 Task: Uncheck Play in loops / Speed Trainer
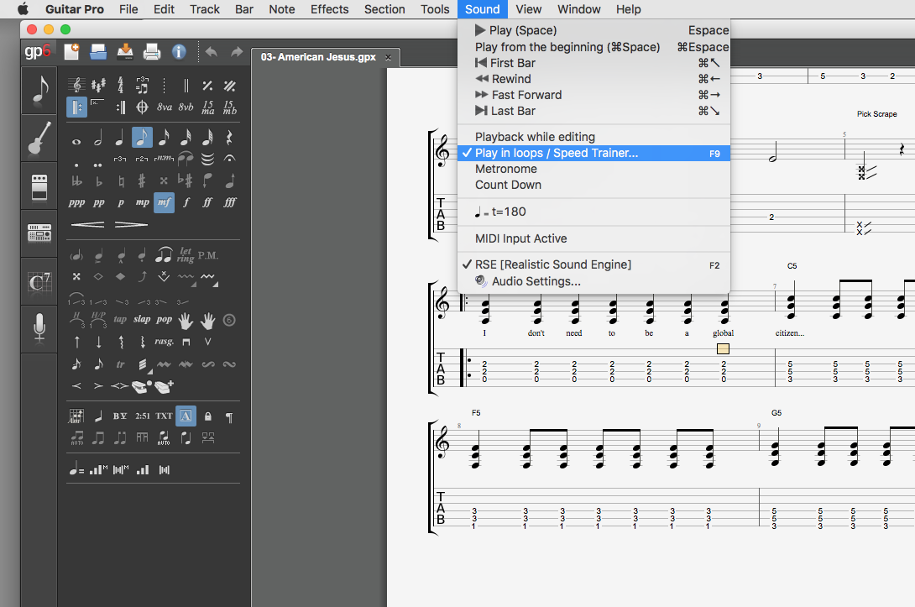(x=593, y=153)
